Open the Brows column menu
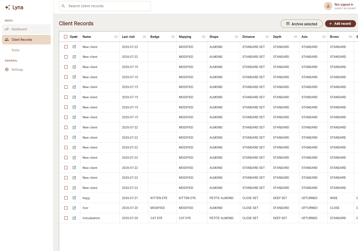The width and height of the screenshot is (358, 251). pyautogui.click(x=350, y=37)
